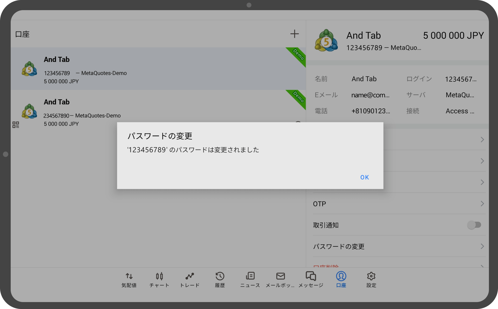Open the トレード trade screen
Viewport: 498px width, 309px height.
tap(190, 279)
